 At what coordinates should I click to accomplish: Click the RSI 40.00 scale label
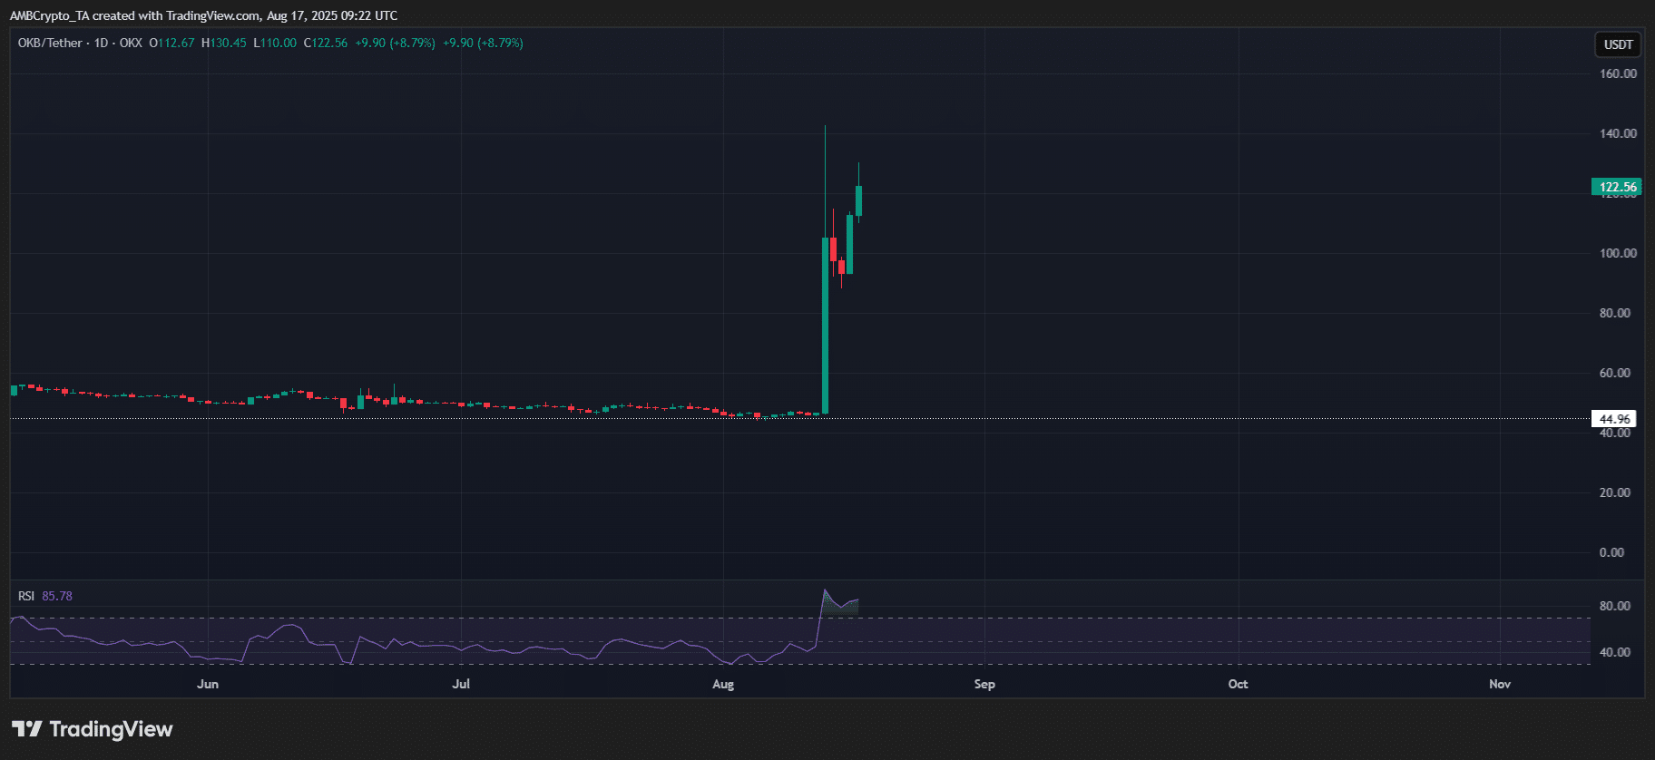[x=1614, y=652]
